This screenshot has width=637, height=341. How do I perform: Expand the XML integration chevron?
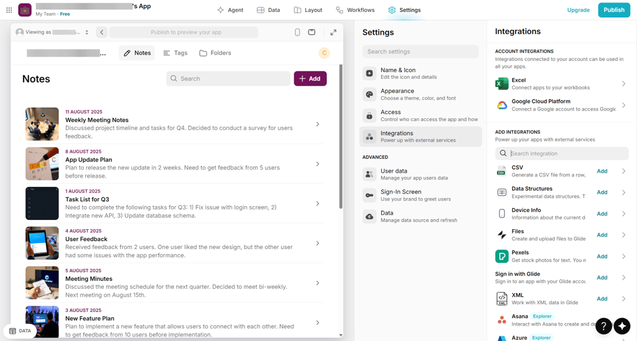tap(623, 299)
